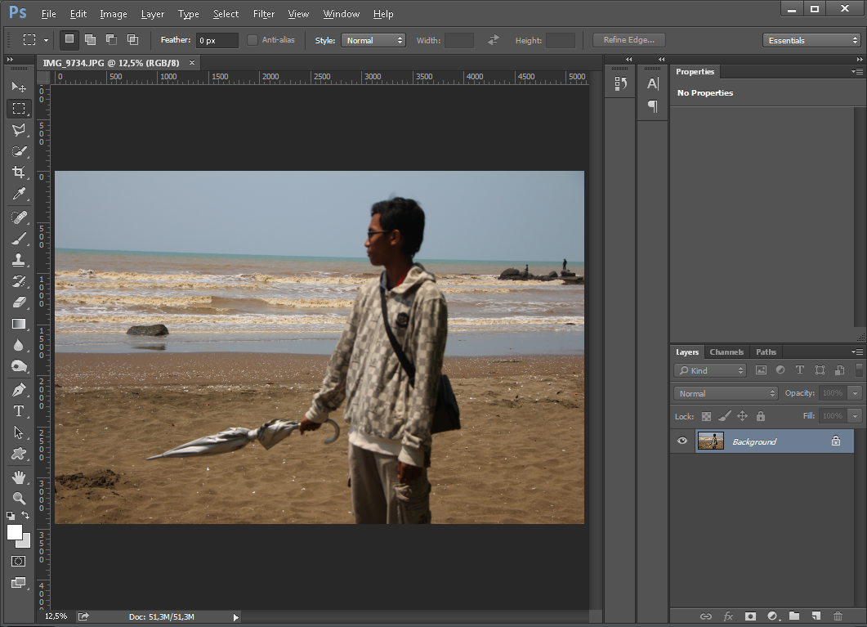867x627 pixels.
Task: Select the Move tool
Action: (19, 87)
